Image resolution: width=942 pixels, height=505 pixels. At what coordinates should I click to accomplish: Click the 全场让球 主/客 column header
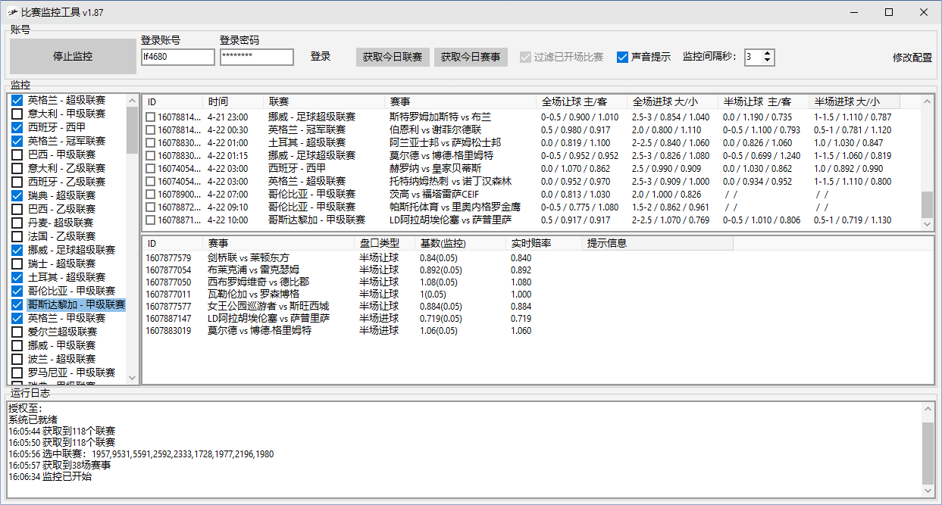(x=581, y=101)
